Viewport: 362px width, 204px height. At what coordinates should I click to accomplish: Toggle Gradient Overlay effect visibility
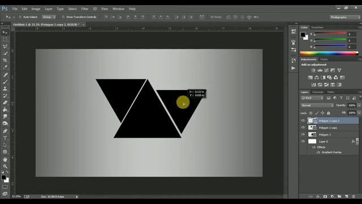point(318,152)
